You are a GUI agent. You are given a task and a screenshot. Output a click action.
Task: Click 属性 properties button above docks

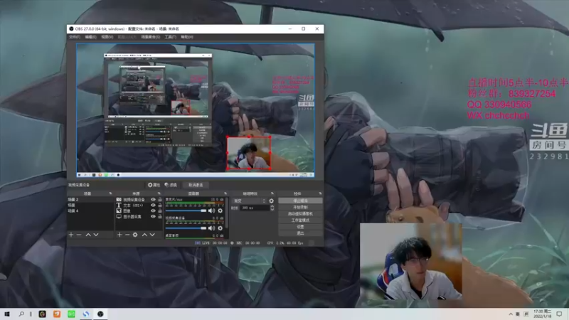point(154,185)
